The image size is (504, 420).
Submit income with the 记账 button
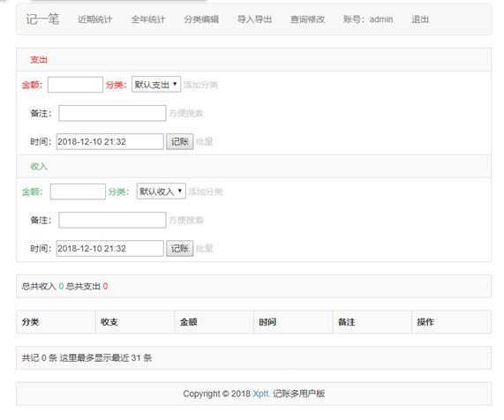click(x=180, y=249)
